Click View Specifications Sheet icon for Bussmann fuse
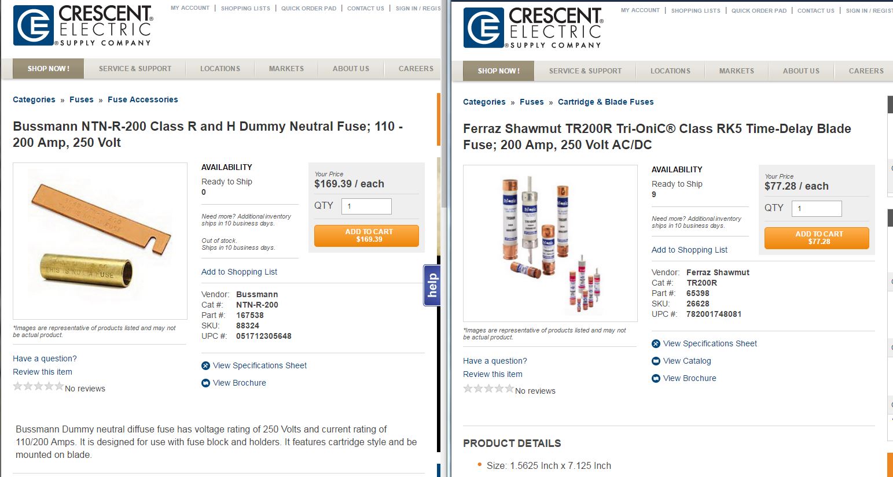893x477 pixels. pyautogui.click(x=205, y=365)
